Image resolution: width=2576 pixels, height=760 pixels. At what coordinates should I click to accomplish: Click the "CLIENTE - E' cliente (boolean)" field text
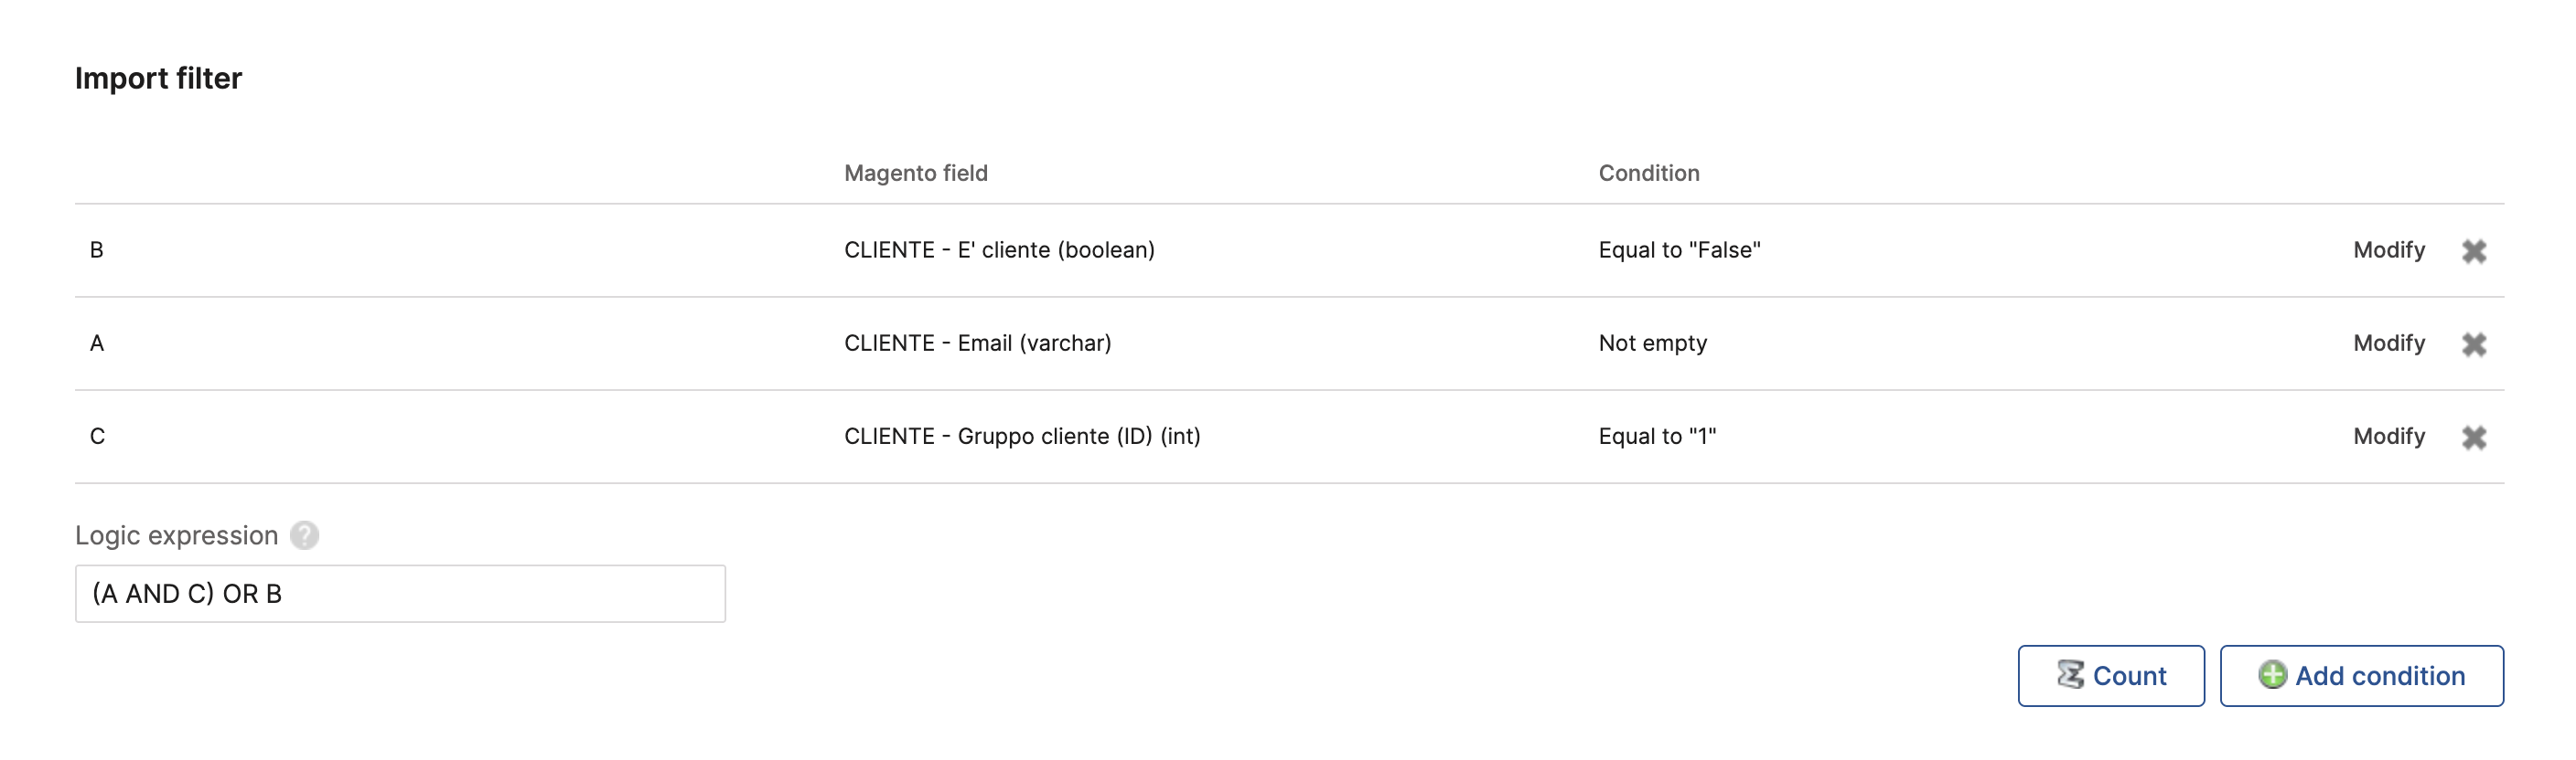(999, 249)
